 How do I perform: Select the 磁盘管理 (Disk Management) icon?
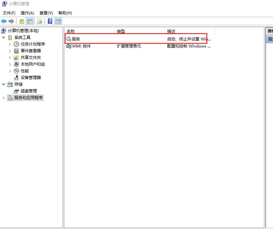16,91
